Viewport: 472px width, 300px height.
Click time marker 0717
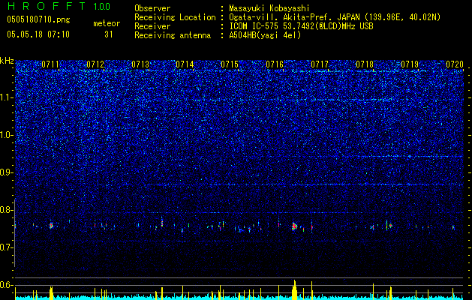click(x=320, y=64)
